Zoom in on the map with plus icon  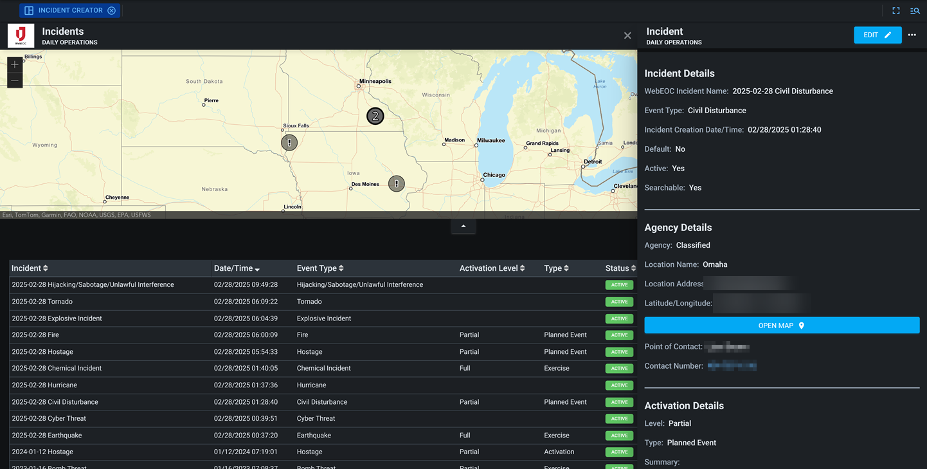(14, 64)
